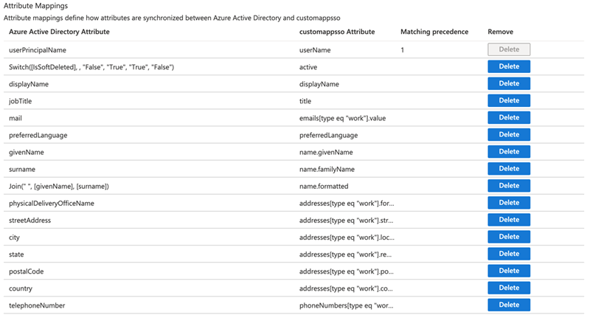Open the streetAddress mapping entry

pyautogui.click(x=30, y=220)
